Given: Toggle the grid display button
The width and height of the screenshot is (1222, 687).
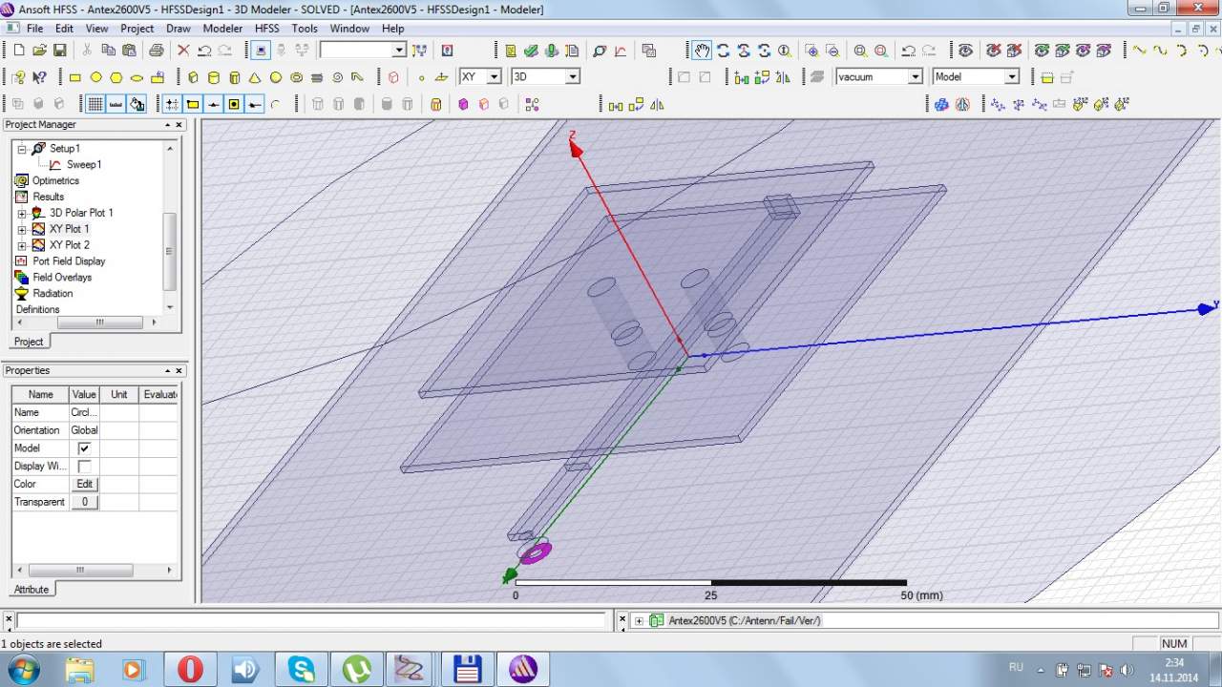Looking at the screenshot, I should pos(95,104).
